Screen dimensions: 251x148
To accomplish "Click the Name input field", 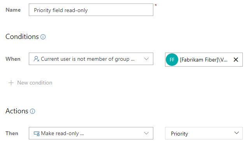I will click(91, 10).
